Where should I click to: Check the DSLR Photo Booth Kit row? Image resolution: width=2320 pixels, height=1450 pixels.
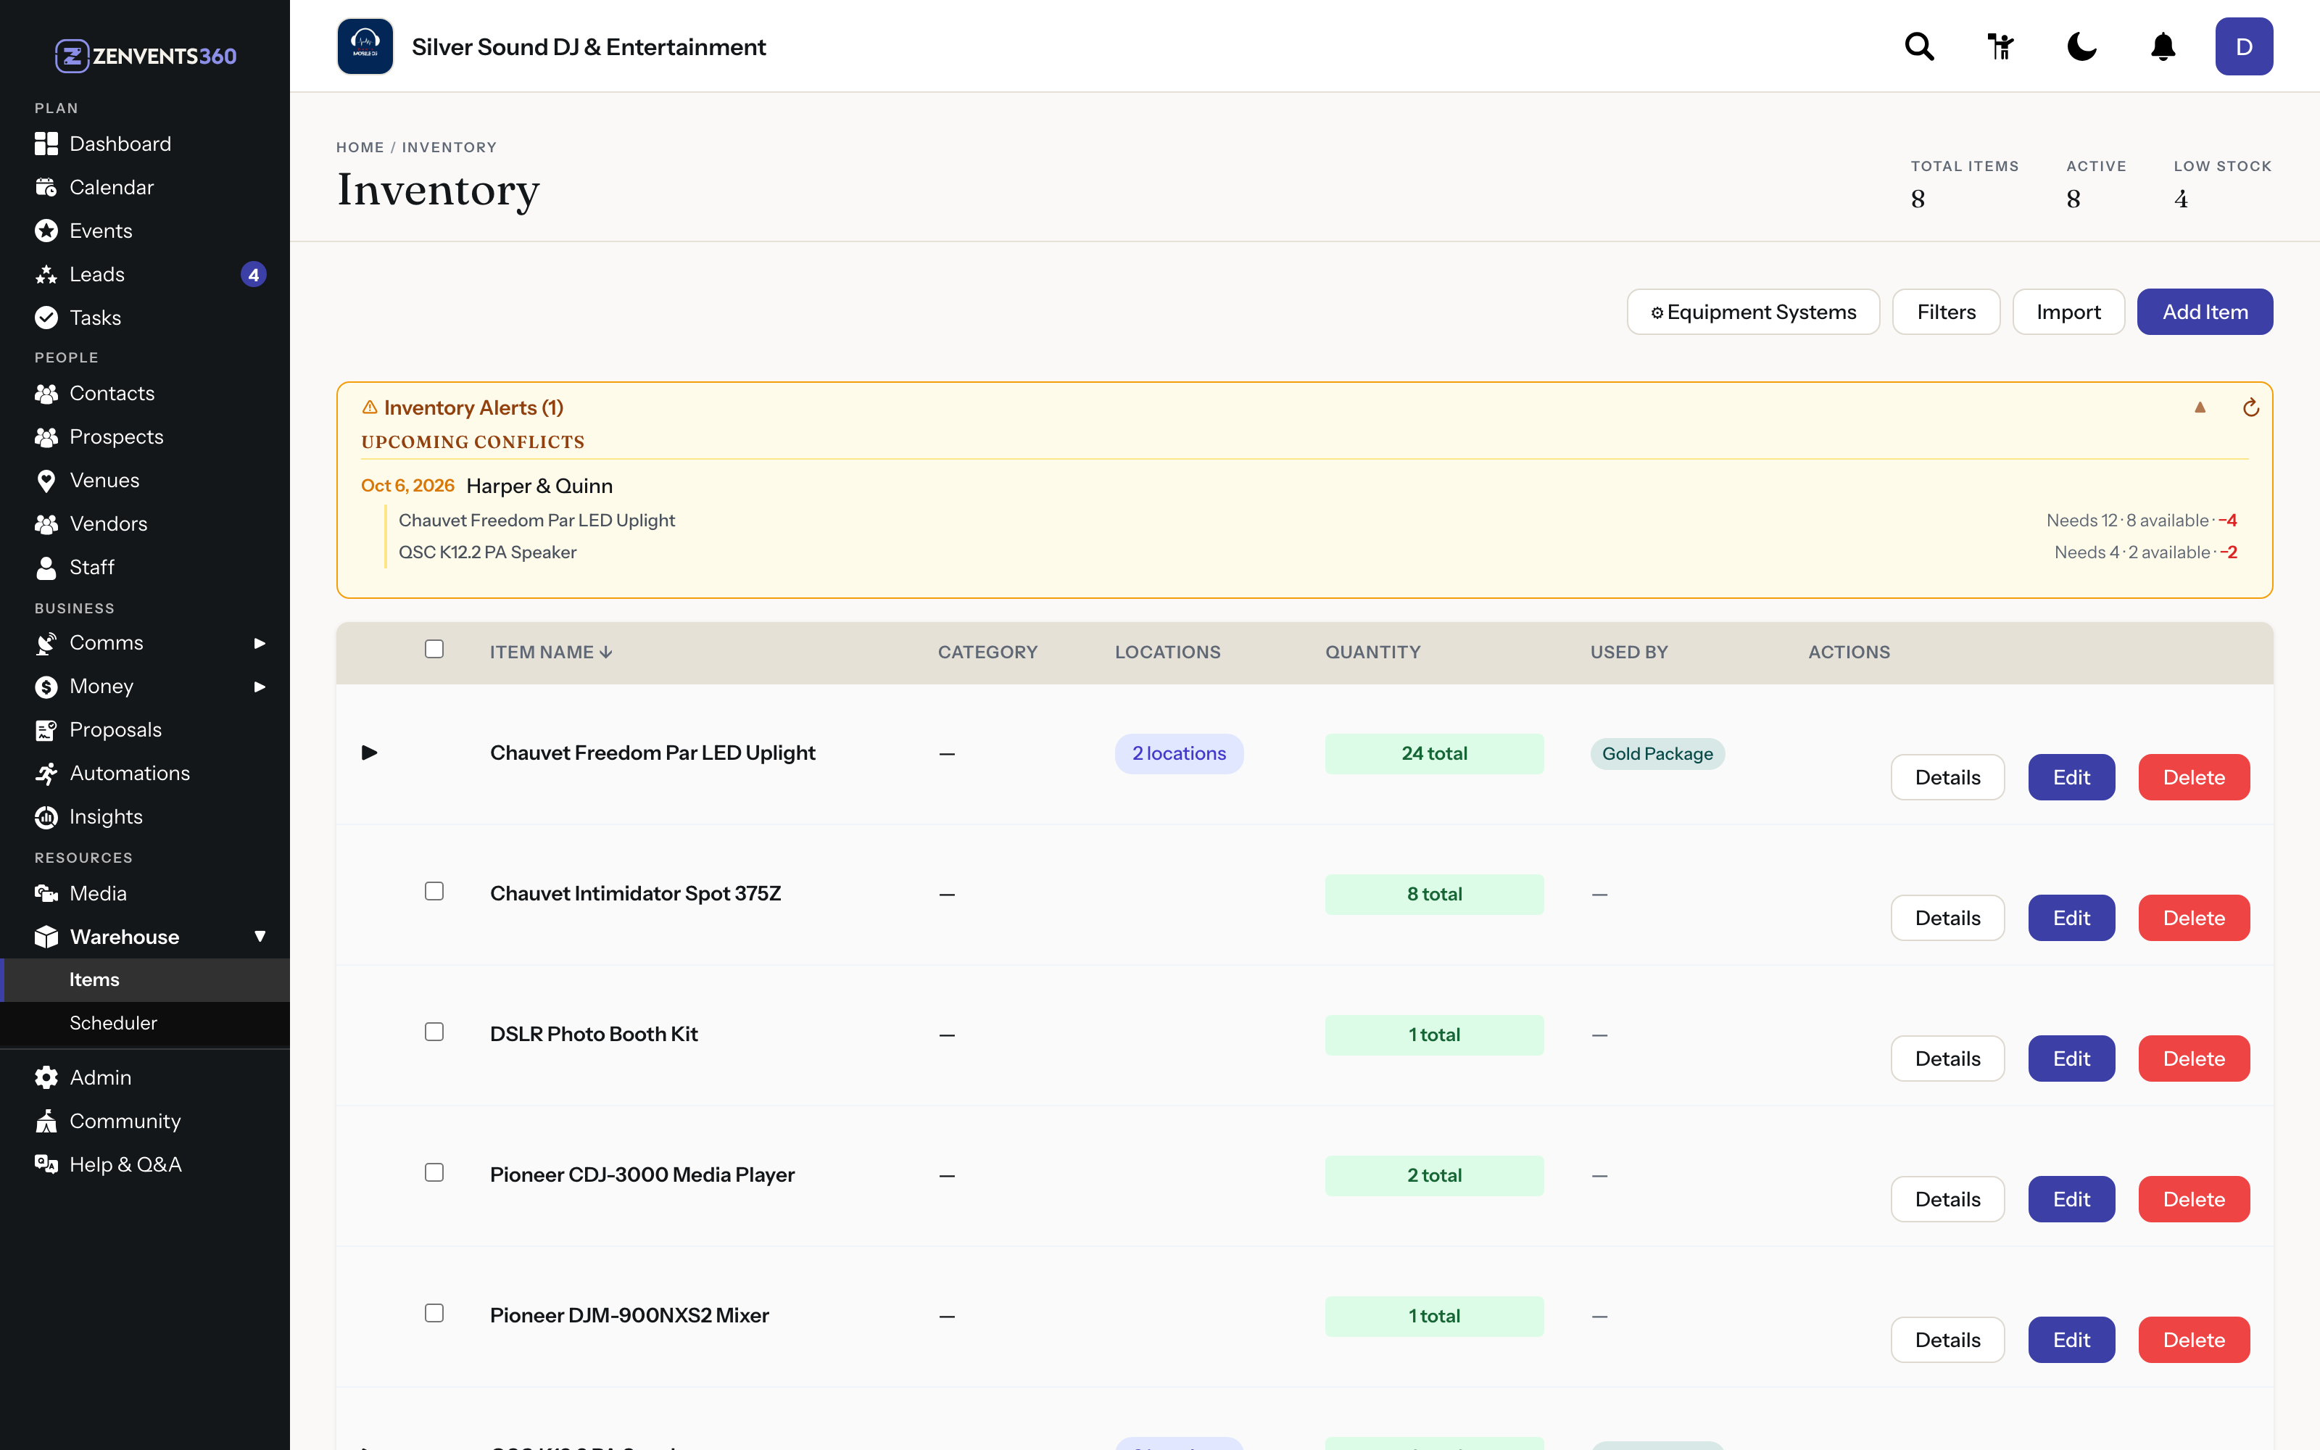click(x=434, y=1032)
